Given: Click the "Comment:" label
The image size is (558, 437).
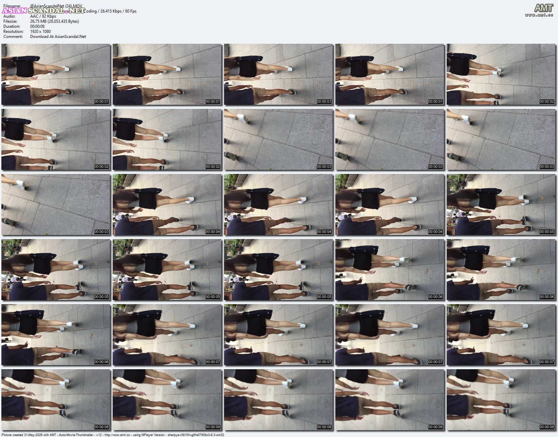Looking at the screenshot, I should tap(13, 37).
